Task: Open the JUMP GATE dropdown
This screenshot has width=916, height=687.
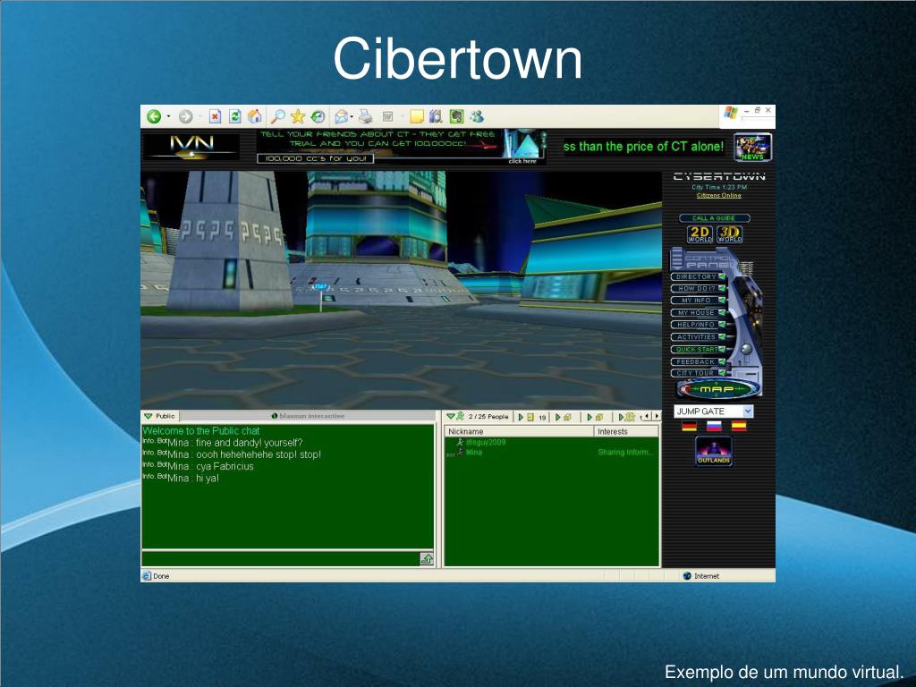Action: tap(713, 411)
